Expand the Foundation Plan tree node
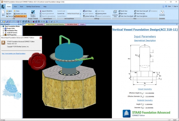179x121 pixels. pyautogui.click(x=3, y=31)
